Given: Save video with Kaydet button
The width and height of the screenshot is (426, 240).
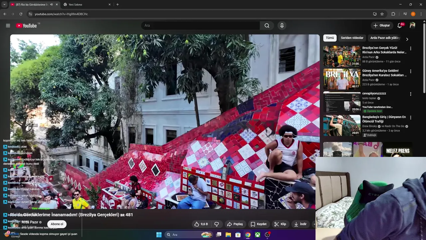Looking at the screenshot, I should 259,224.
